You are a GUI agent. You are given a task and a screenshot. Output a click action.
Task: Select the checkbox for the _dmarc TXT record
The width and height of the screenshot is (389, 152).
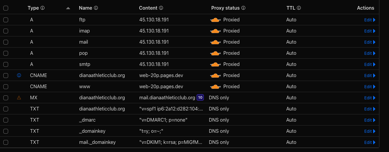(6, 120)
